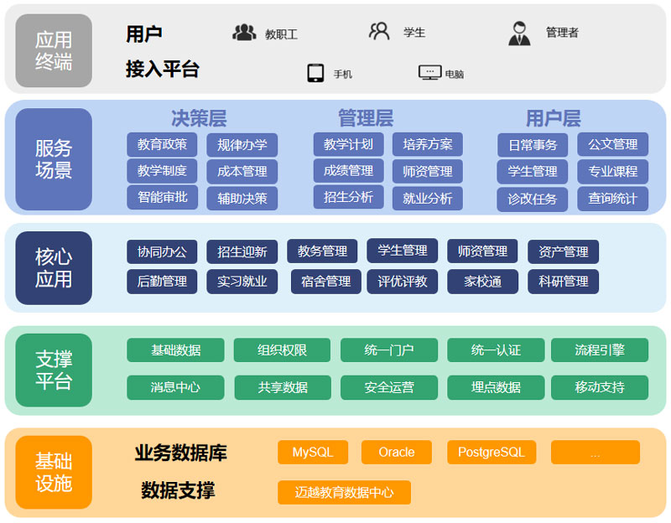671x523 pixels.
Task: Click the 移动支持 platform box
Action: click(x=600, y=387)
